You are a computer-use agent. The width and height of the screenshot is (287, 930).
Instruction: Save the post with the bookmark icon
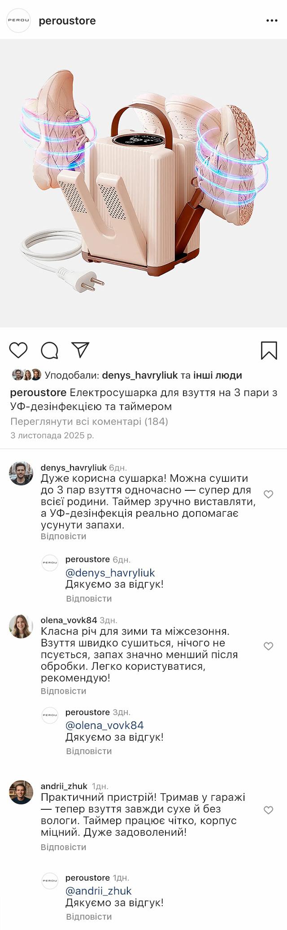pos(269,350)
